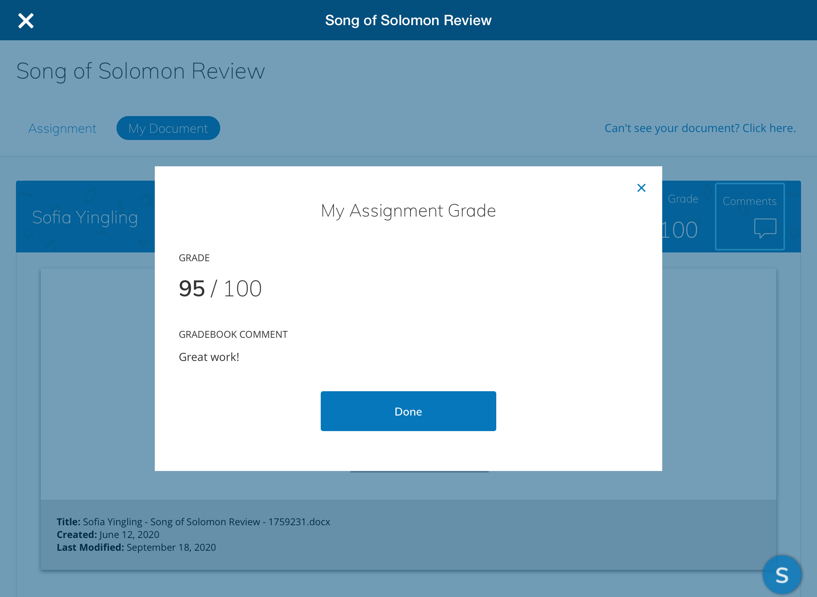The height and width of the screenshot is (597, 817).
Task: Click the GRADEBOOK COMMENT label
Action: click(x=233, y=334)
